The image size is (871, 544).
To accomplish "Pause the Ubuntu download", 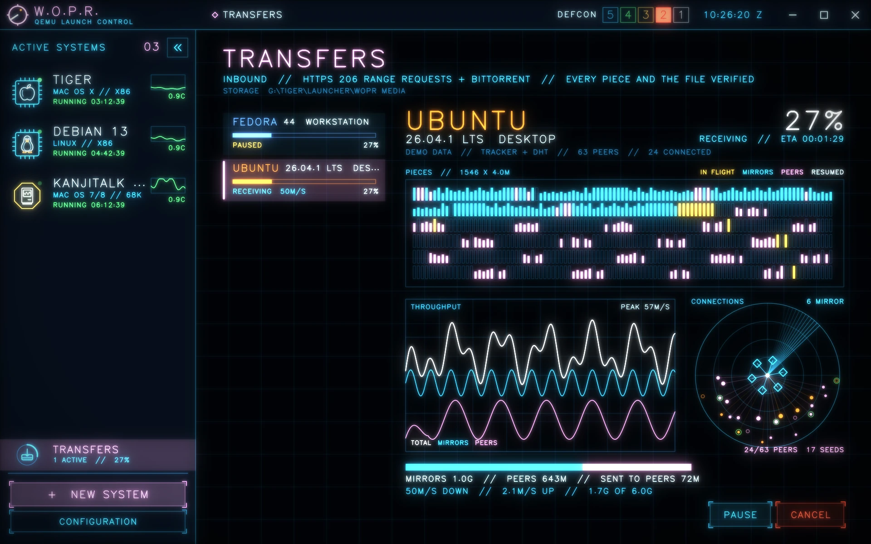I will click(740, 515).
